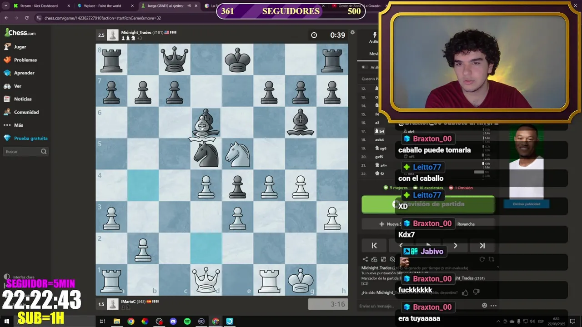Click the add-to-collection icon below moves
This screenshot has height=327, width=582.
374,259
